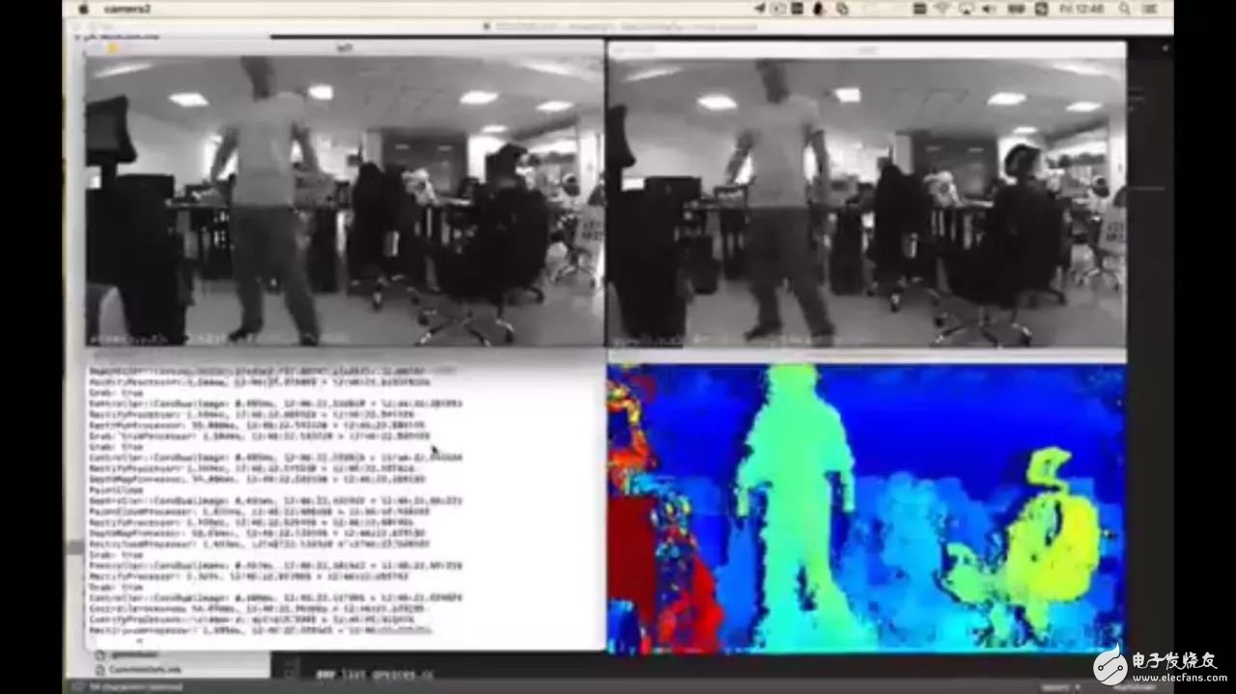Click the left camera window title bar
Image resolution: width=1236 pixels, height=694 pixels.
(345, 47)
